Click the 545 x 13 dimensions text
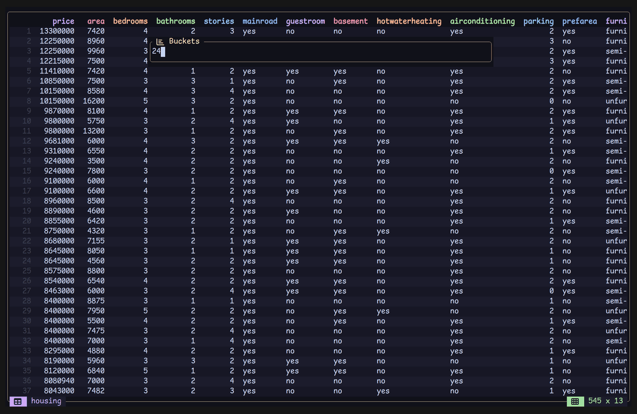The height and width of the screenshot is (414, 637). 606,401
